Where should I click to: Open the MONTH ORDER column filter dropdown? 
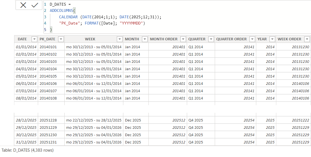[183, 39]
